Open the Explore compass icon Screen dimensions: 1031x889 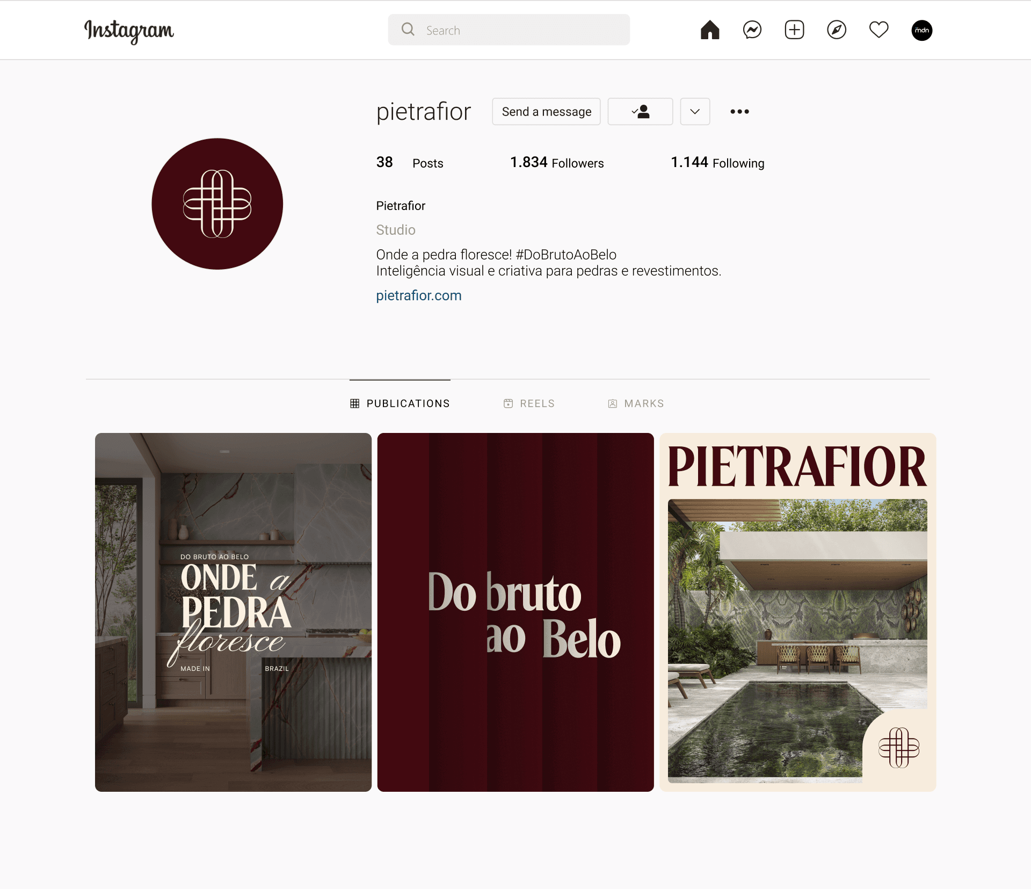click(837, 30)
